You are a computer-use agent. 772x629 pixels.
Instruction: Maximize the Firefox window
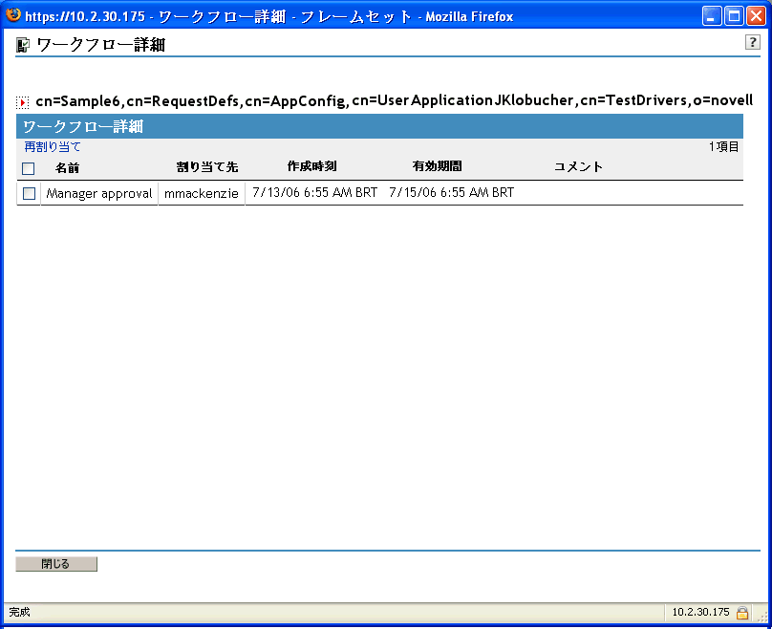pos(734,16)
